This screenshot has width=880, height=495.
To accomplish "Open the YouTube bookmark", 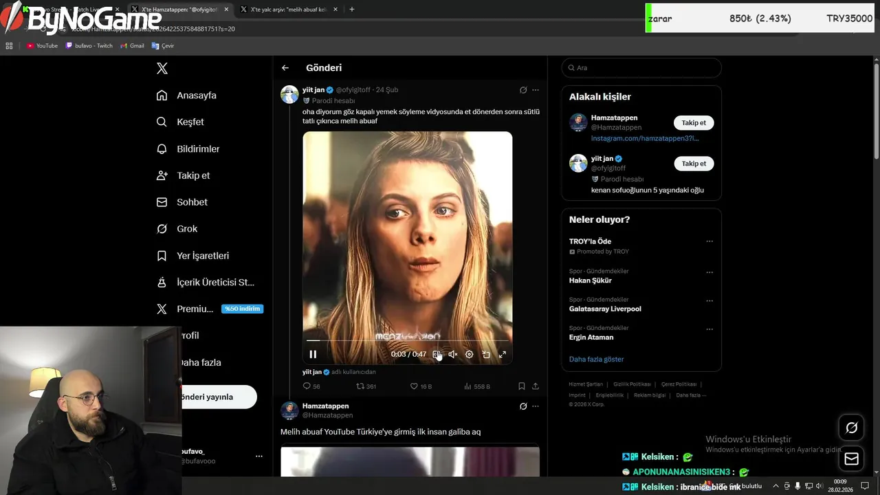I will pyautogui.click(x=42, y=46).
